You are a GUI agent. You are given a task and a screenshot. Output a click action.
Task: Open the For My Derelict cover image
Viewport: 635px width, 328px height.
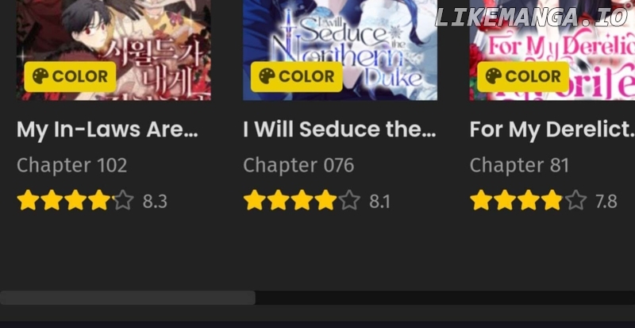pos(552,50)
